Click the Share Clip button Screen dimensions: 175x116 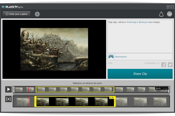tap(140, 73)
